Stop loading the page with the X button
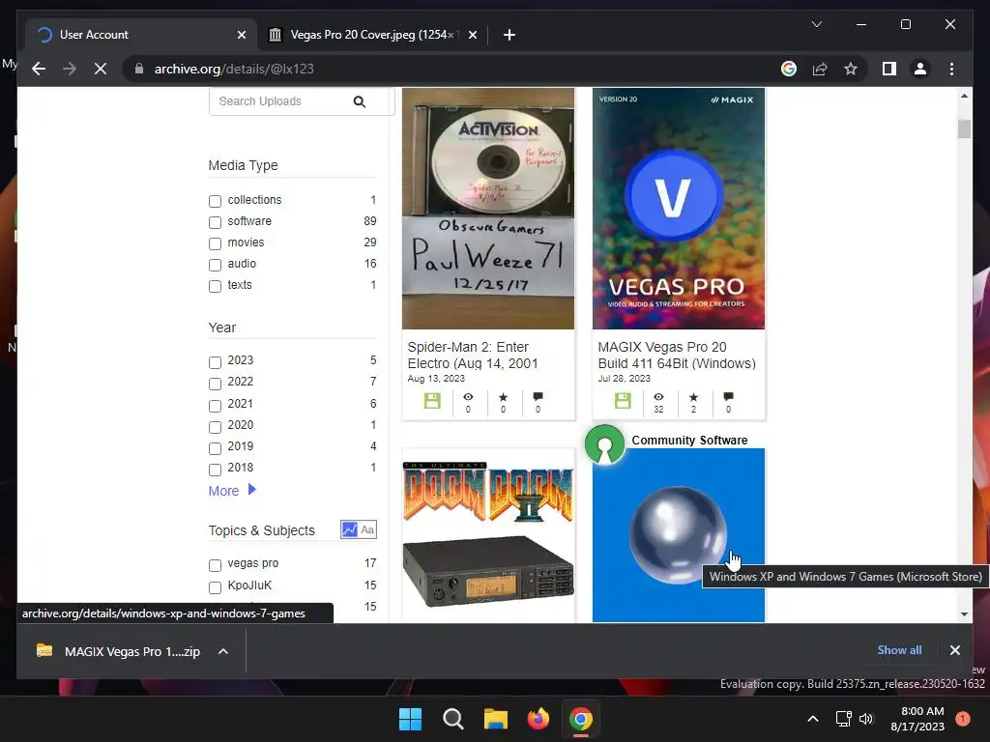990x742 pixels. point(101,69)
